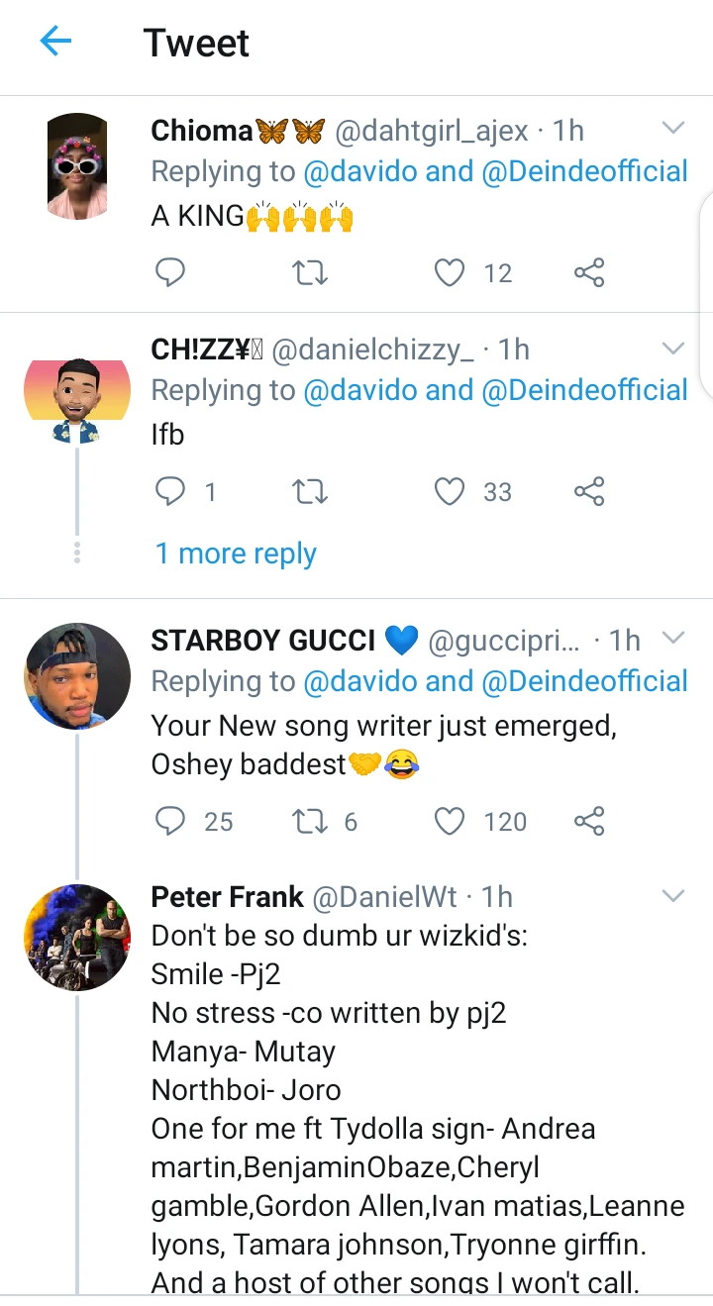Share Chioma's tweet
The width and height of the screenshot is (713, 1306).
[x=589, y=272]
